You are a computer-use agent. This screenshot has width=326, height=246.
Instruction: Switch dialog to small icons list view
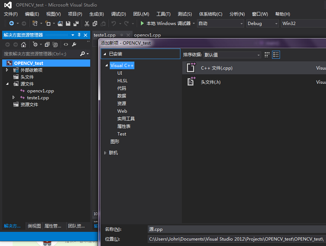[276, 55]
